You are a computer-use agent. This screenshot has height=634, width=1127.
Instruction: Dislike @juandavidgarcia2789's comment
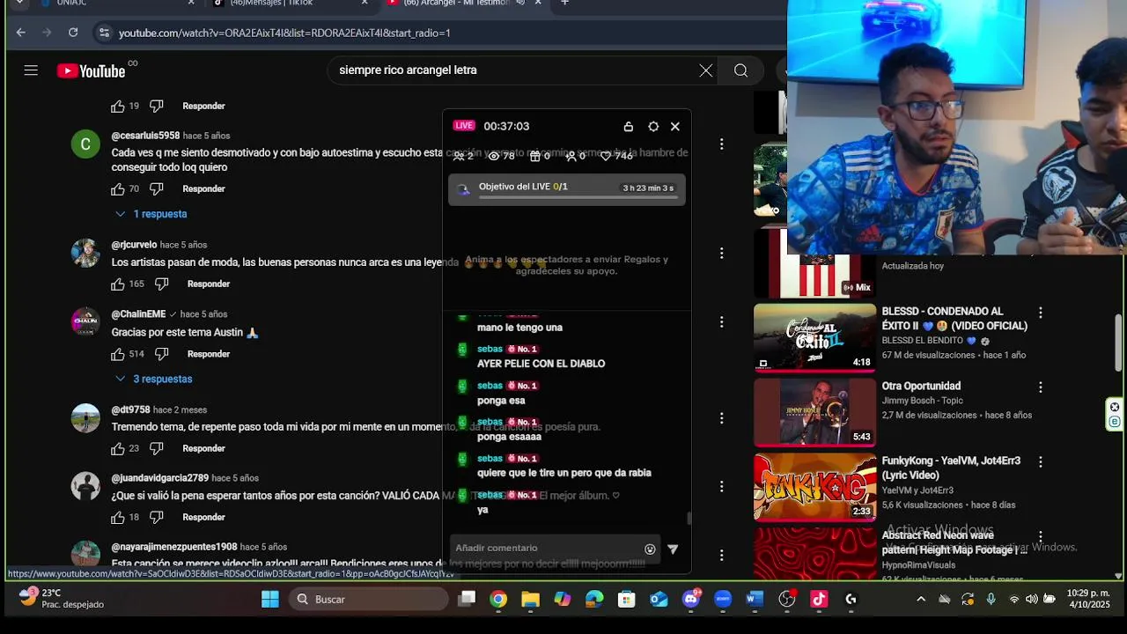click(x=157, y=518)
